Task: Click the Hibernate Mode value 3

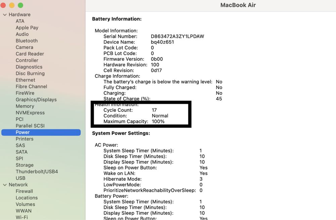Action: point(201,179)
